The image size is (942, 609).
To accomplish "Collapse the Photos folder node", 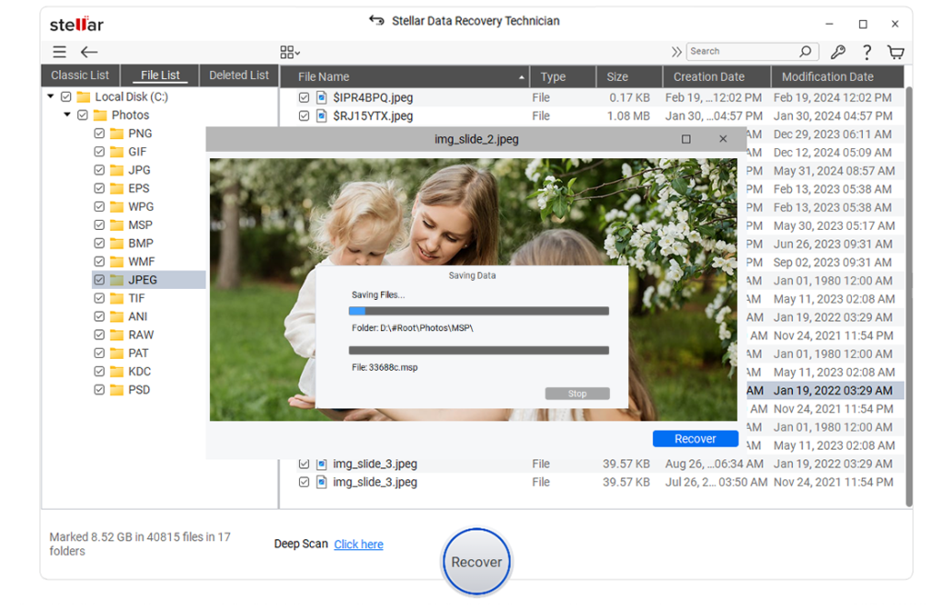I will coord(67,115).
